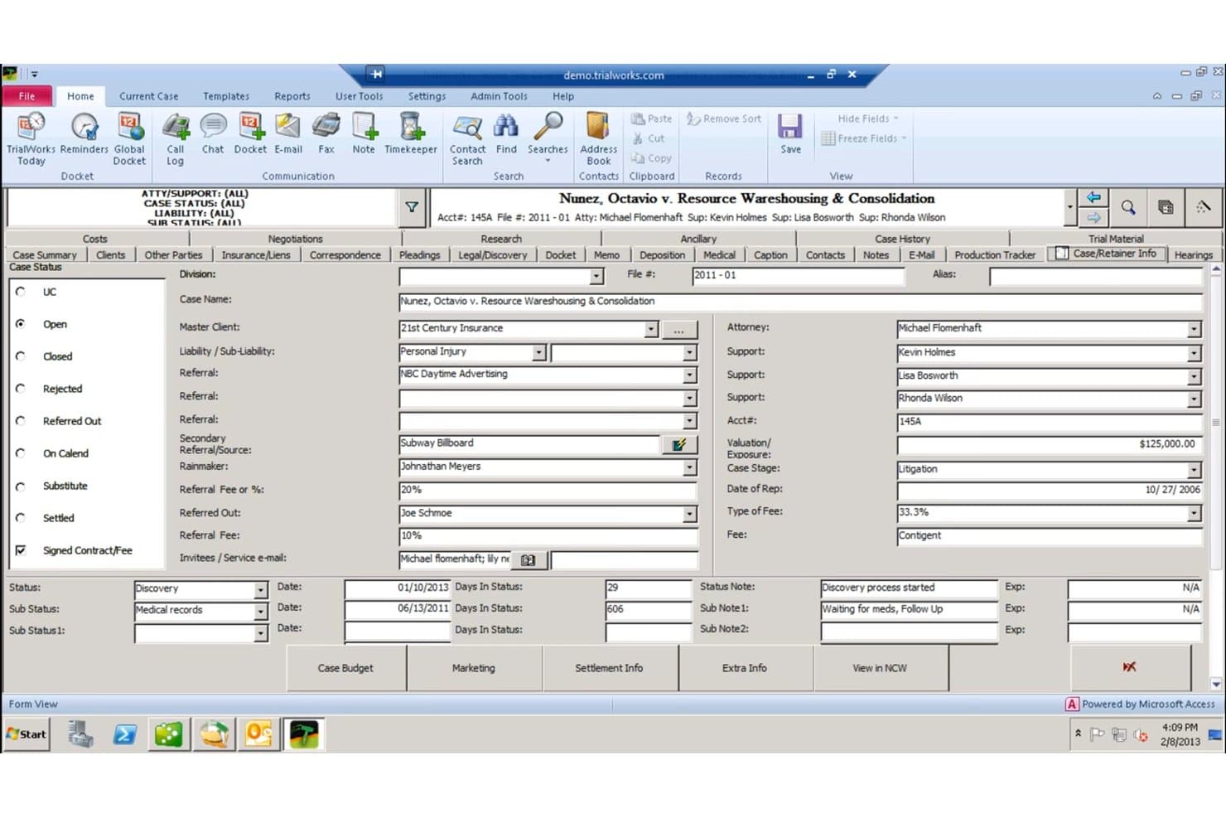Open TrialWorks Today docket

point(31,138)
